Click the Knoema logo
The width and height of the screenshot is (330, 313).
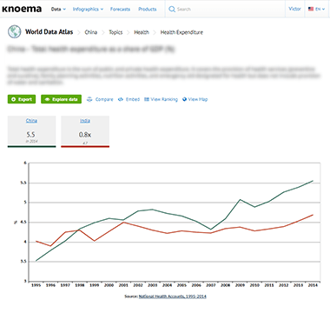22,9
